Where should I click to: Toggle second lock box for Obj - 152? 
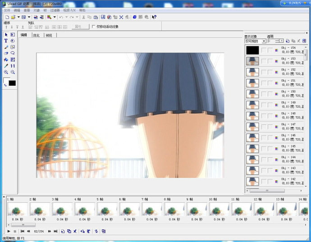click(270, 72)
